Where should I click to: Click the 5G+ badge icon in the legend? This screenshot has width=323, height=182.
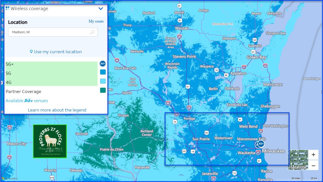pos(103,64)
